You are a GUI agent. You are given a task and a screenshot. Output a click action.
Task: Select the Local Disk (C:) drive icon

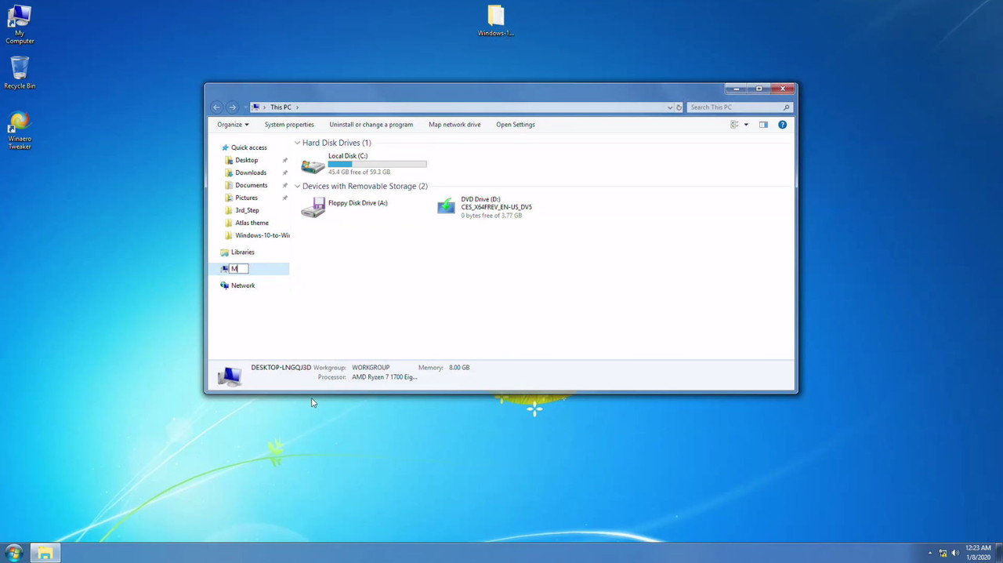tap(313, 165)
